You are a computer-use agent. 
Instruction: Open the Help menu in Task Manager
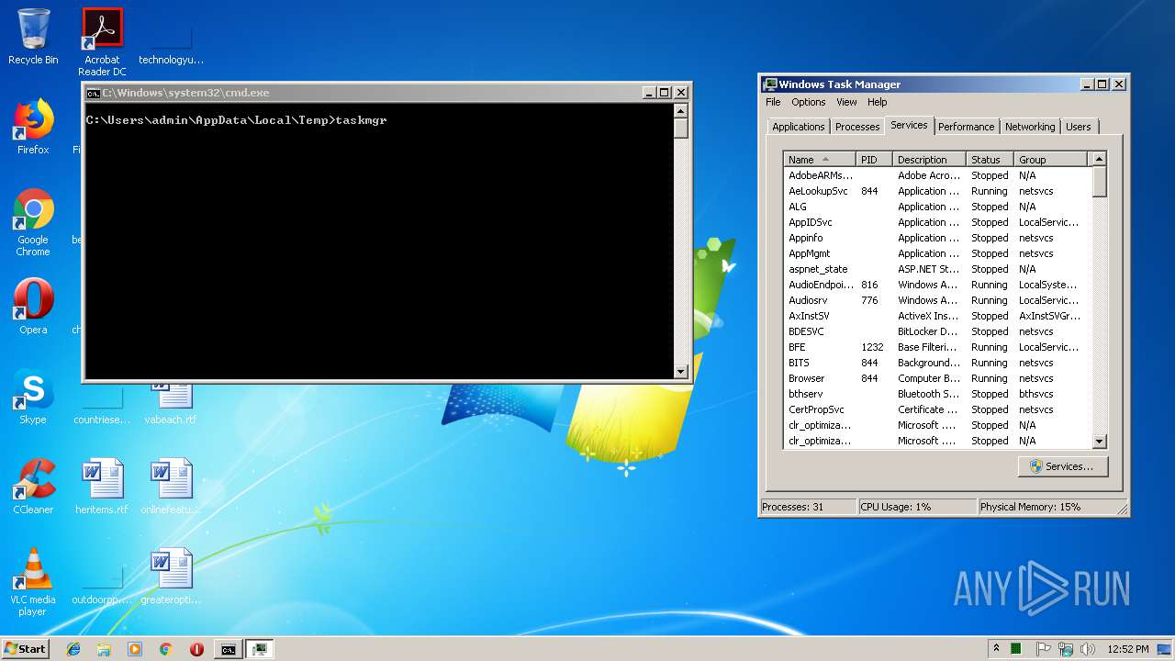[x=878, y=102]
